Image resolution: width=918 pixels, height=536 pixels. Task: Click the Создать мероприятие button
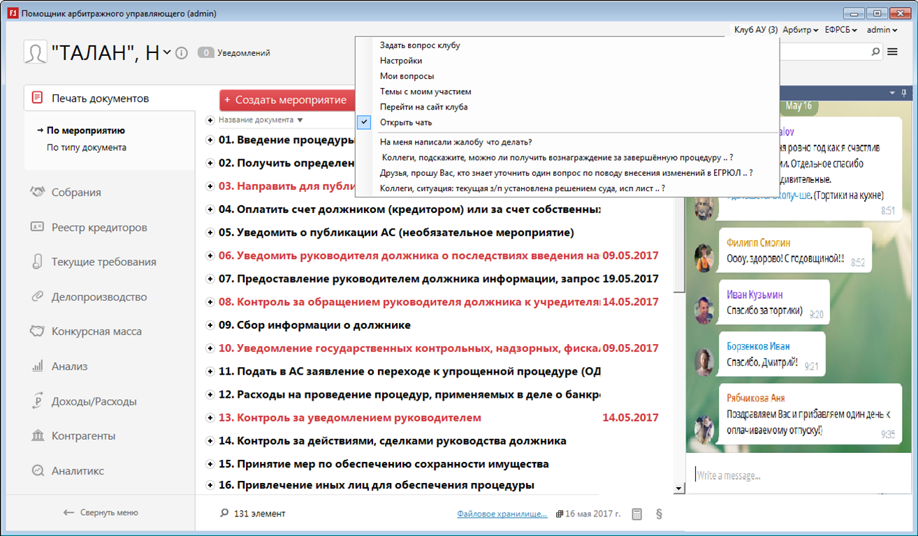pyautogui.click(x=285, y=100)
